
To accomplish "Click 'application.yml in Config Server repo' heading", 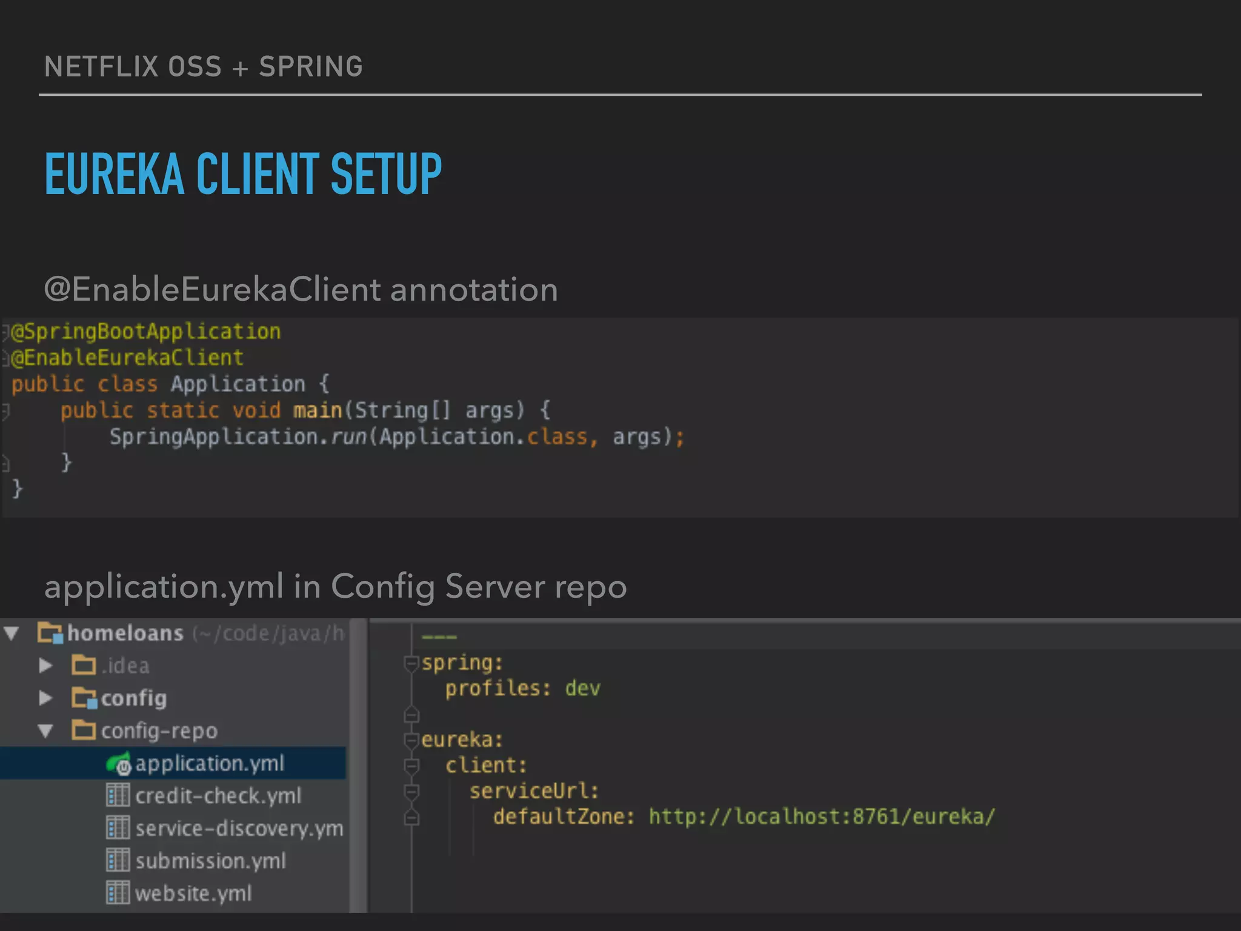I will 336,587.
